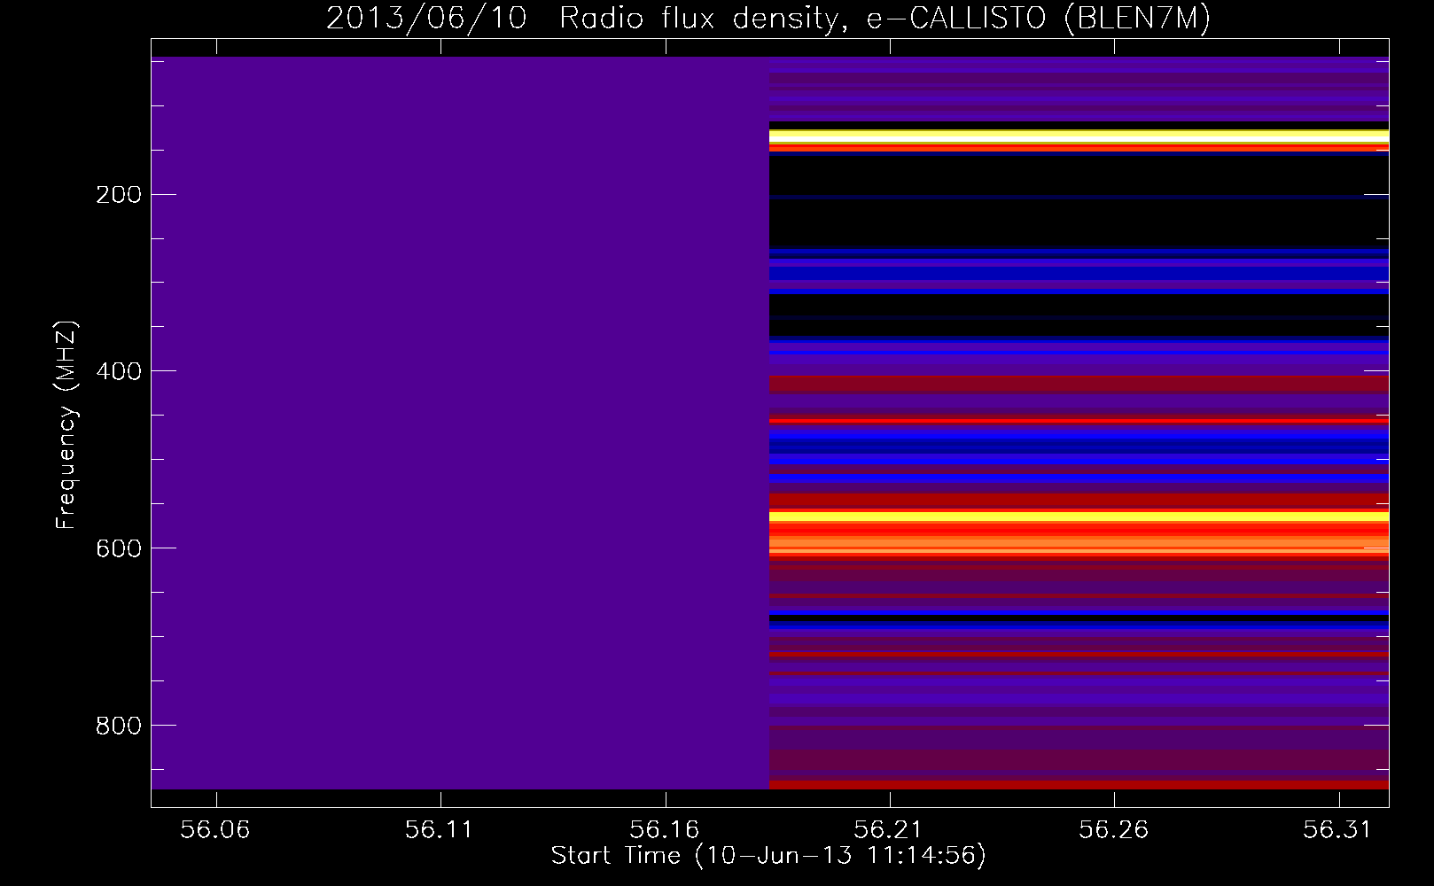Click the 600 frequency tick label
Screen dimensions: 1434x886
point(119,548)
